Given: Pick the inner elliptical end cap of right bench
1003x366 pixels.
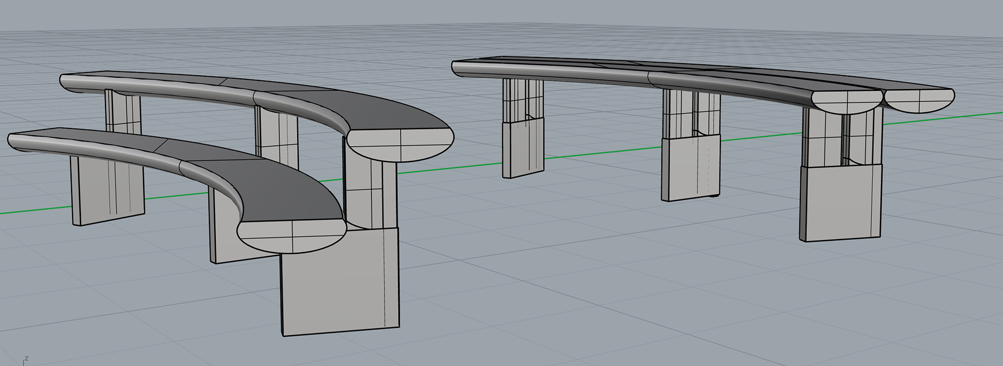Looking at the screenshot, I should pos(846,102).
